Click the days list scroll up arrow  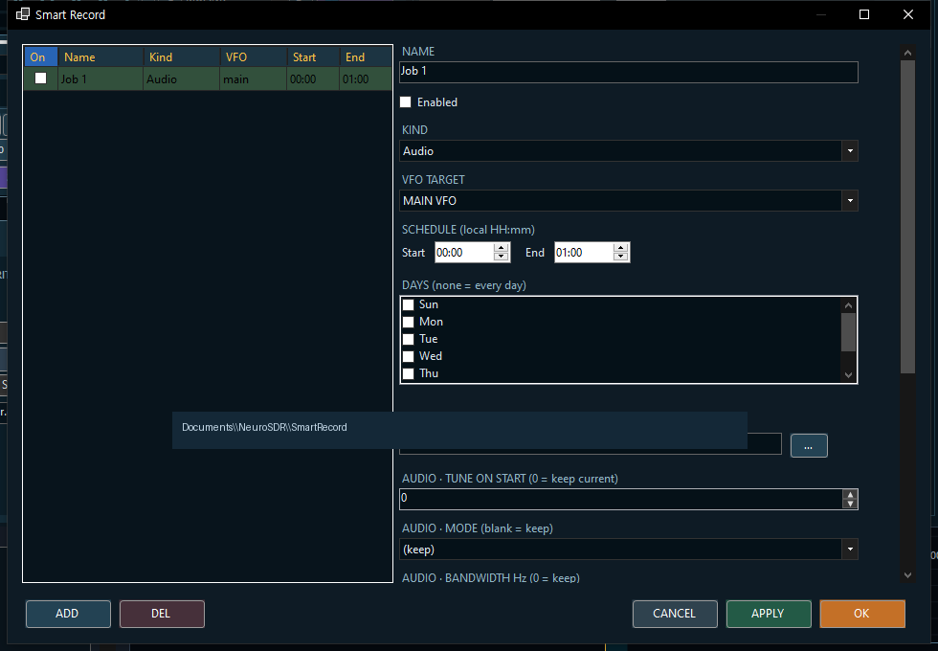(848, 305)
